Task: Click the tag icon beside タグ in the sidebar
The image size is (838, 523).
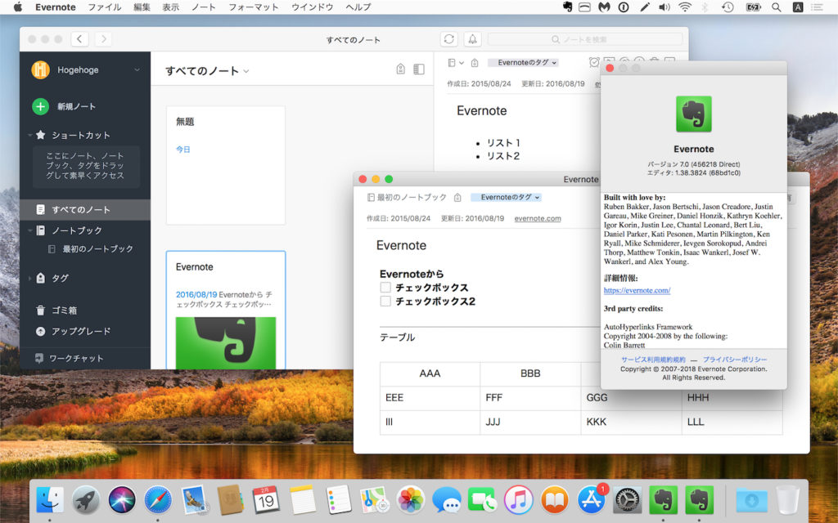Action: [41, 278]
